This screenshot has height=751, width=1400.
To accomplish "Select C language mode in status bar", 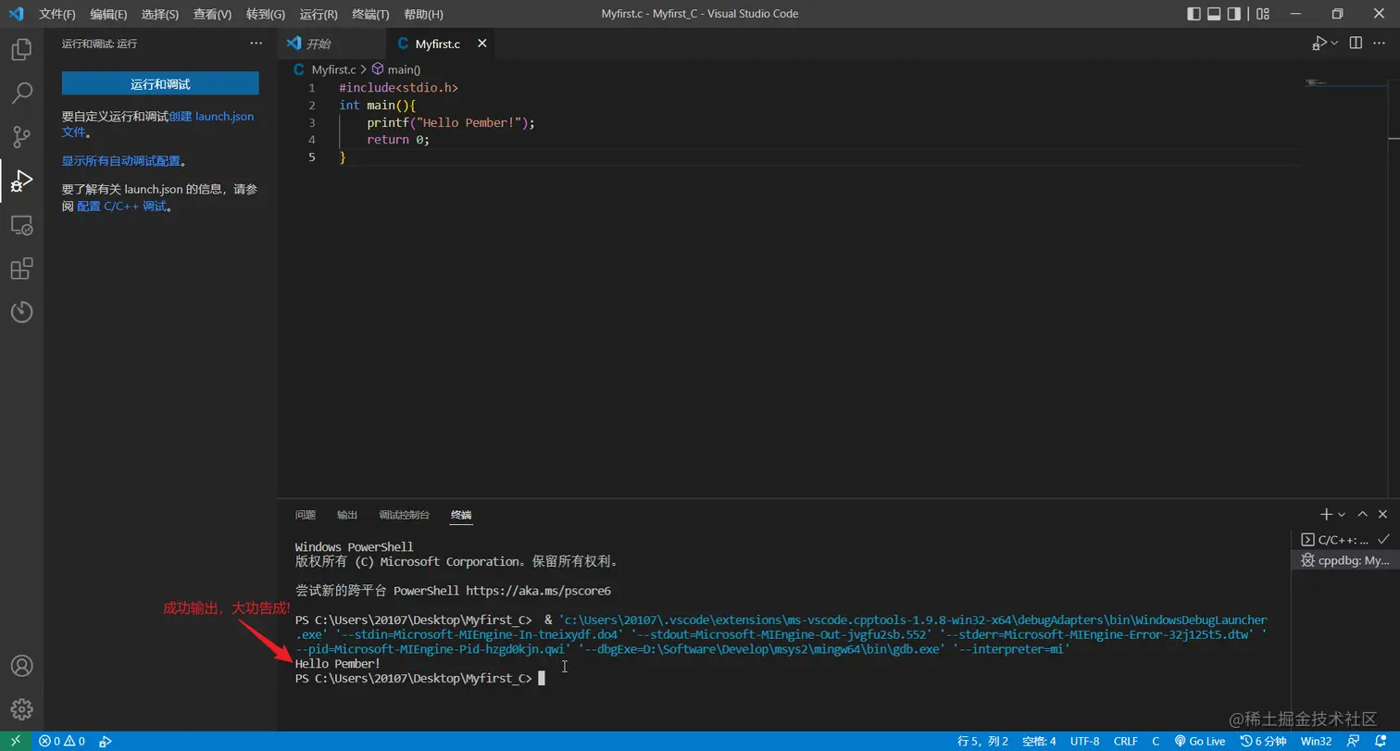I will (1156, 741).
